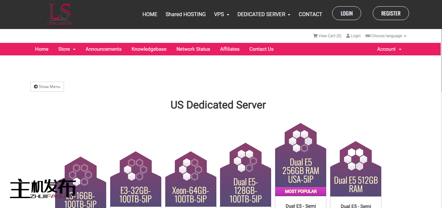Expand the VPS dropdown menu
The image size is (442, 208).
click(221, 14)
